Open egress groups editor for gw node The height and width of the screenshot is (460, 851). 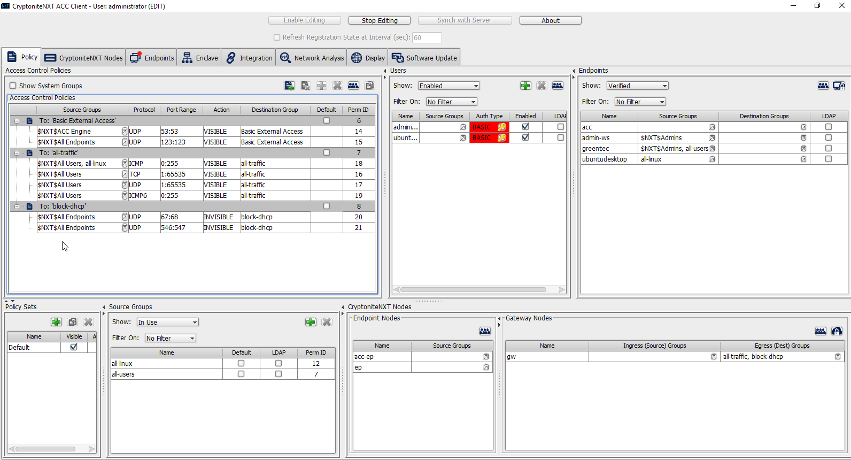coord(838,357)
